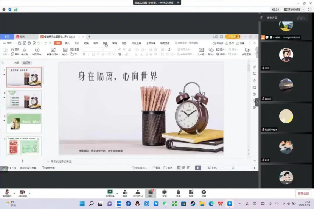The height and width of the screenshot is (209, 314).
Task: Open the 应用 apps icon
Action: pyautogui.click(x=191, y=193)
